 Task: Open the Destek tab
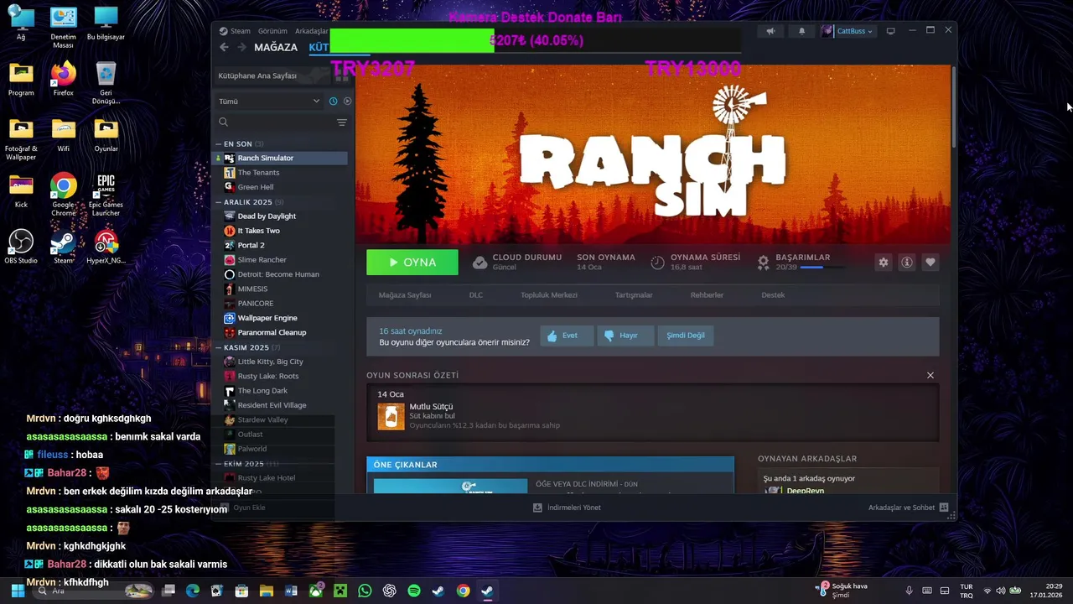(x=773, y=295)
